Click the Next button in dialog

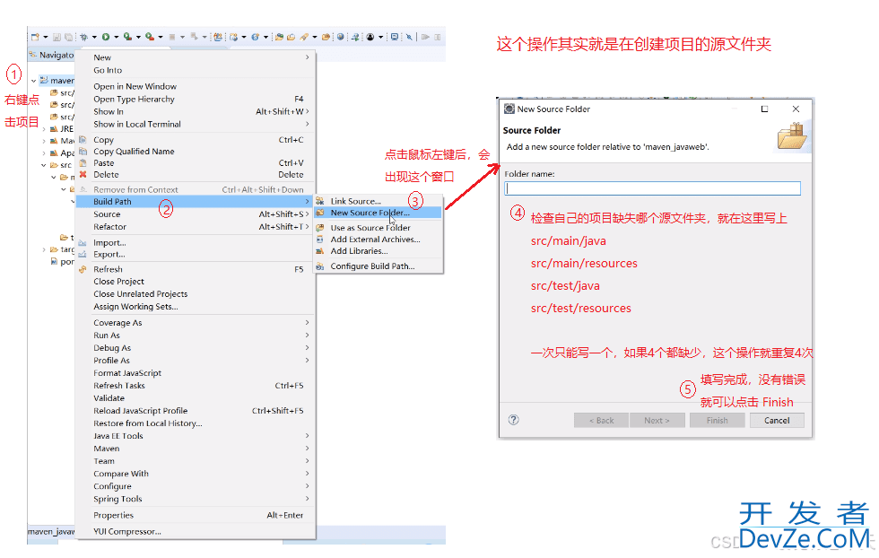click(x=657, y=420)
